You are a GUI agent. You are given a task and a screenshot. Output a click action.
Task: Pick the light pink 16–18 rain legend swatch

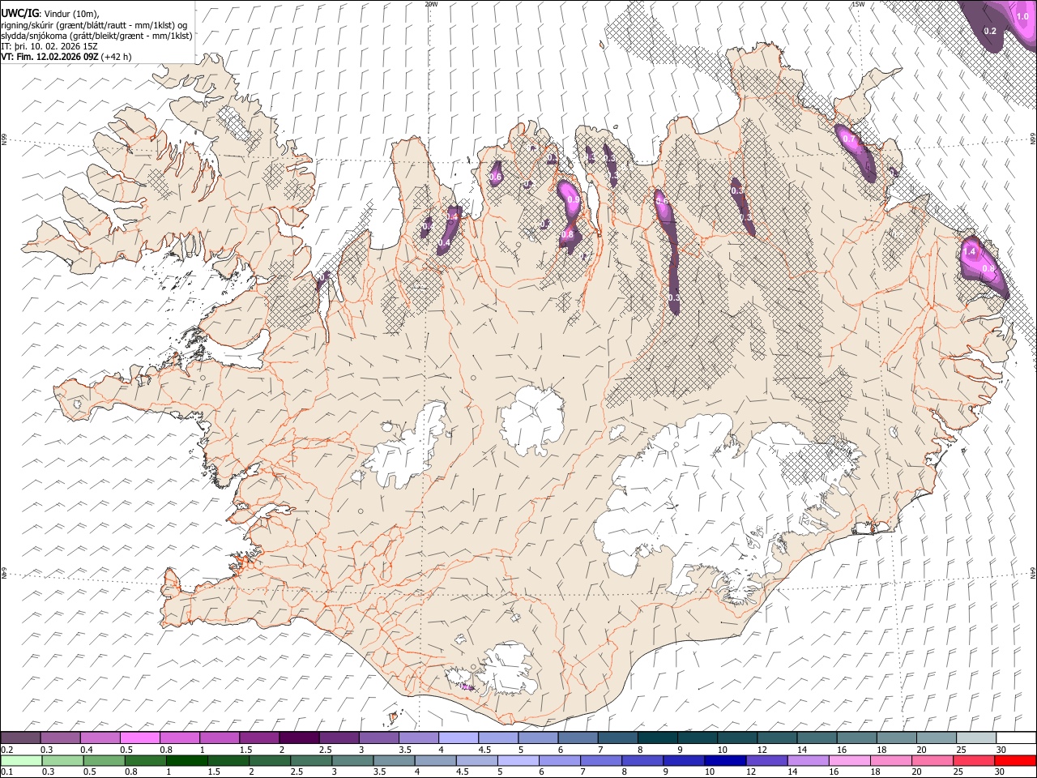tap(849, 760)
